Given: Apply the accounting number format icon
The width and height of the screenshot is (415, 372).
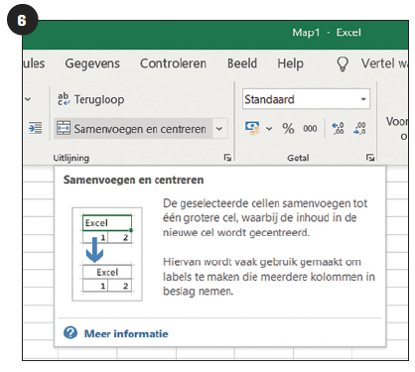Looking at the screenshot, I should [x=252, y=128].
